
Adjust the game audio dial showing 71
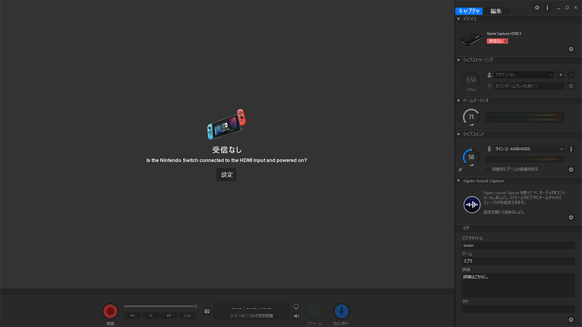471,117
